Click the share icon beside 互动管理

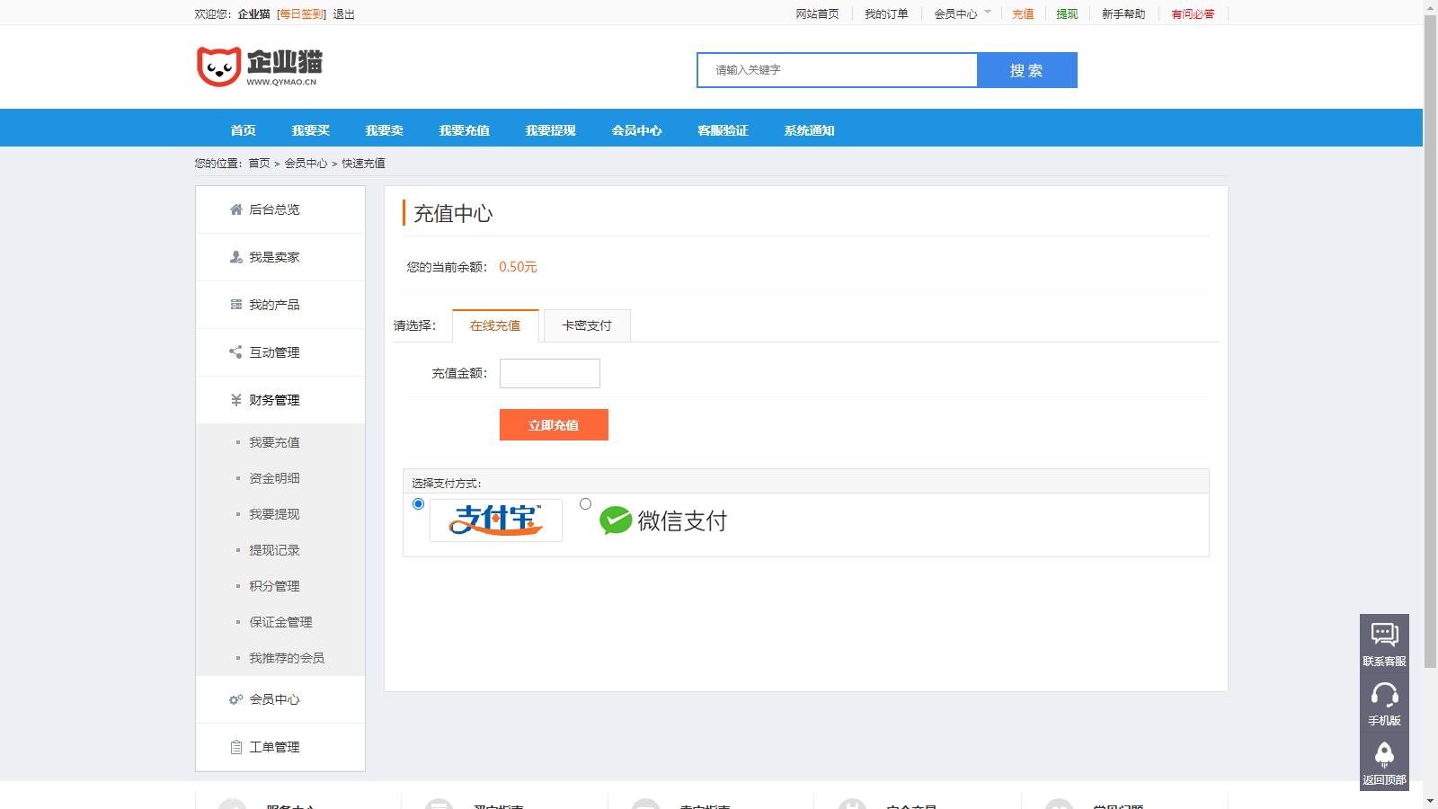coord(235,351)
